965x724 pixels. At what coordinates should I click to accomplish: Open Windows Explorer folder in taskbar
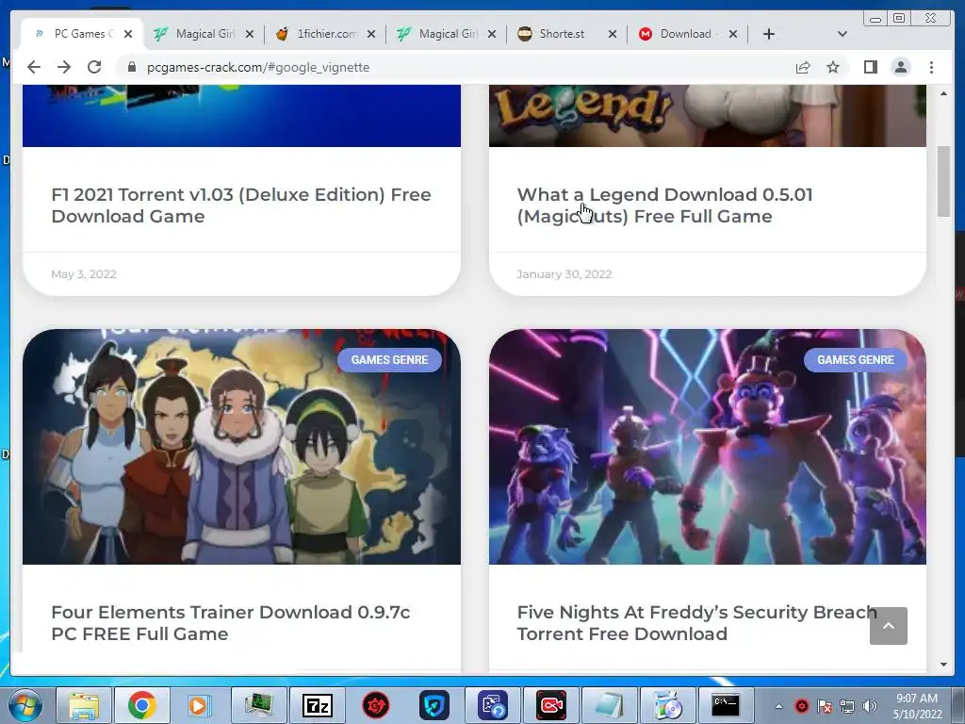click(x=84, y=705)
